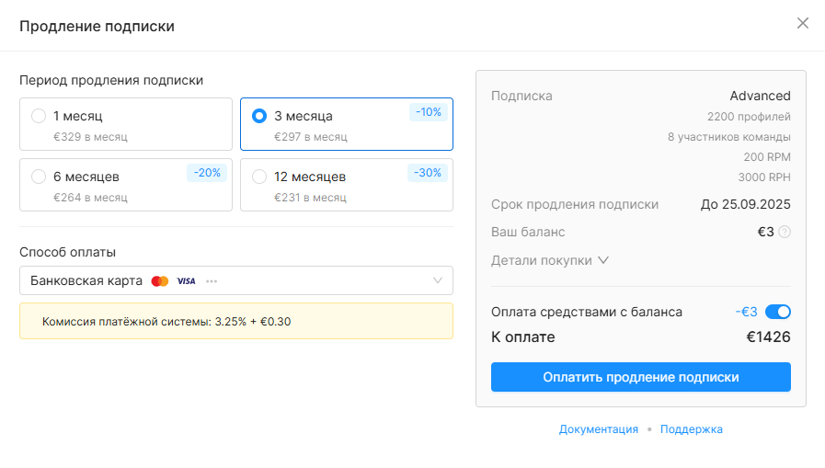
Task: Click the VISA logo icon
Action: point(186,281)
